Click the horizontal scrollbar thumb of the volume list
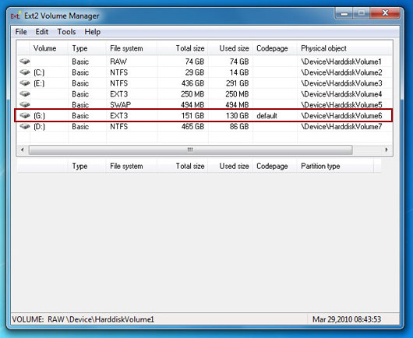The width and height of the screenshot is (413, 338). click(190, 150)
